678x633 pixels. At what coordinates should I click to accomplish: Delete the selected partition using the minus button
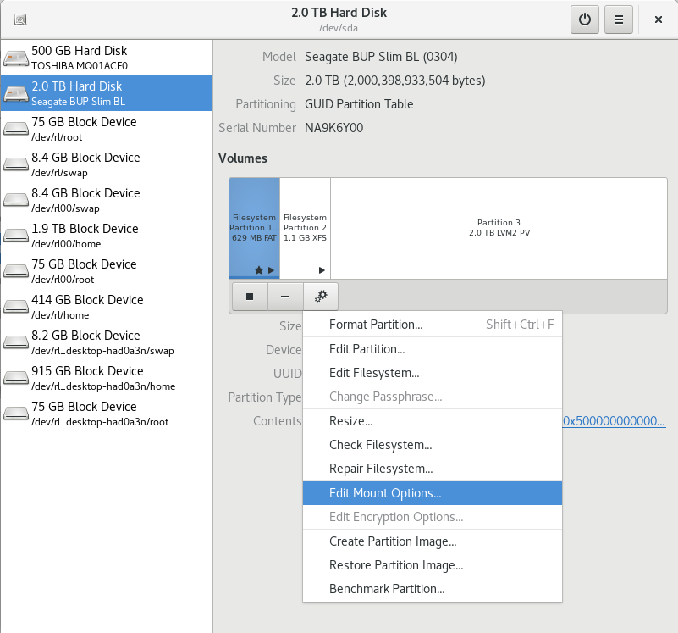pos(285,297)
